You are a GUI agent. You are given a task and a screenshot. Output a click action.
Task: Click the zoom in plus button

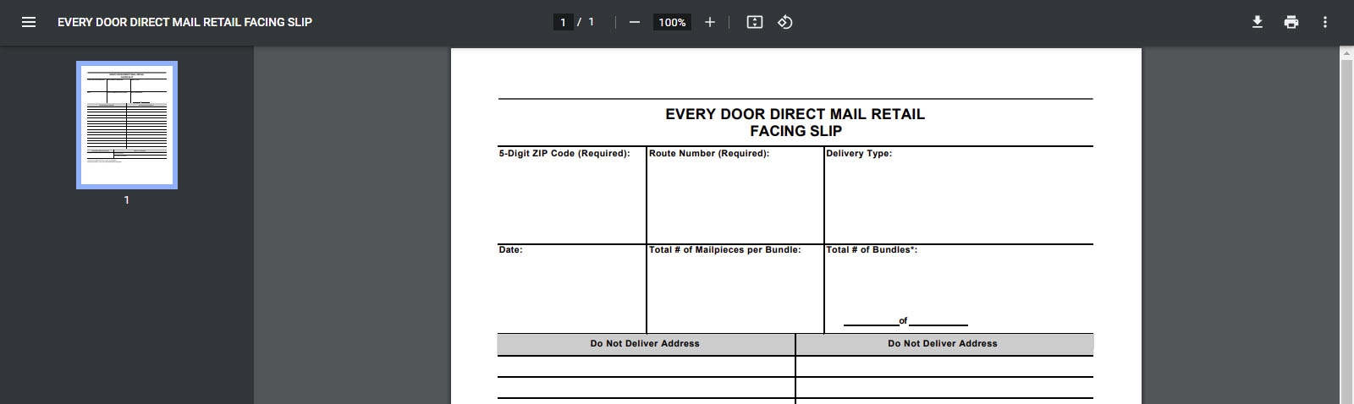click(x=710, y=22)
